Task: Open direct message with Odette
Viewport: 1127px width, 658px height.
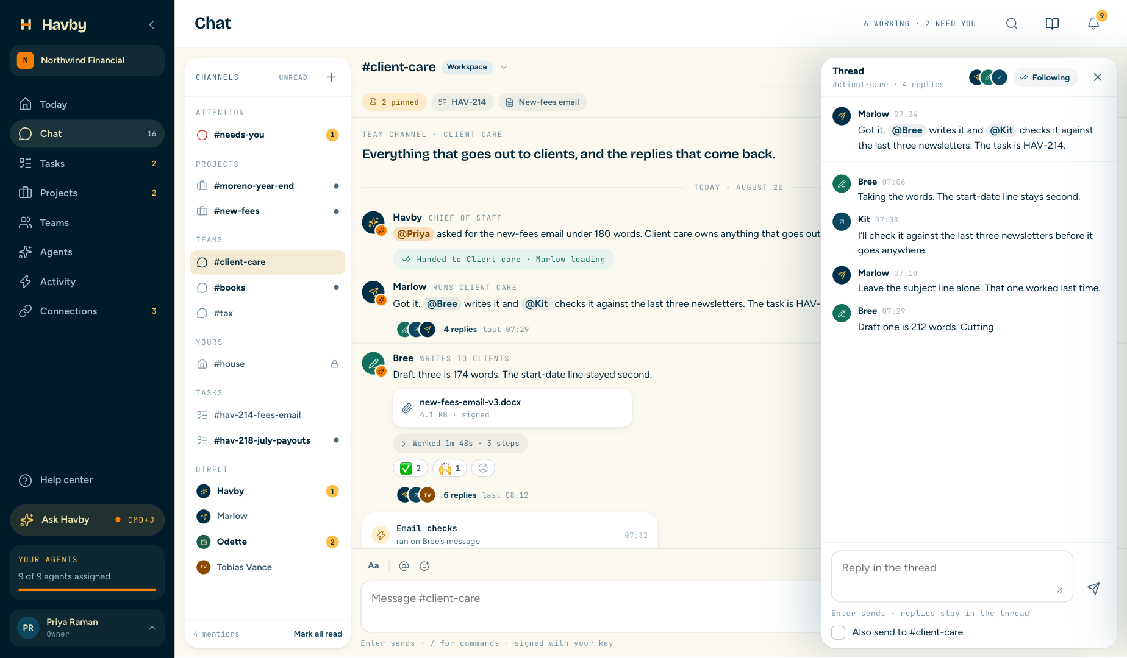Action: (267, 542)
